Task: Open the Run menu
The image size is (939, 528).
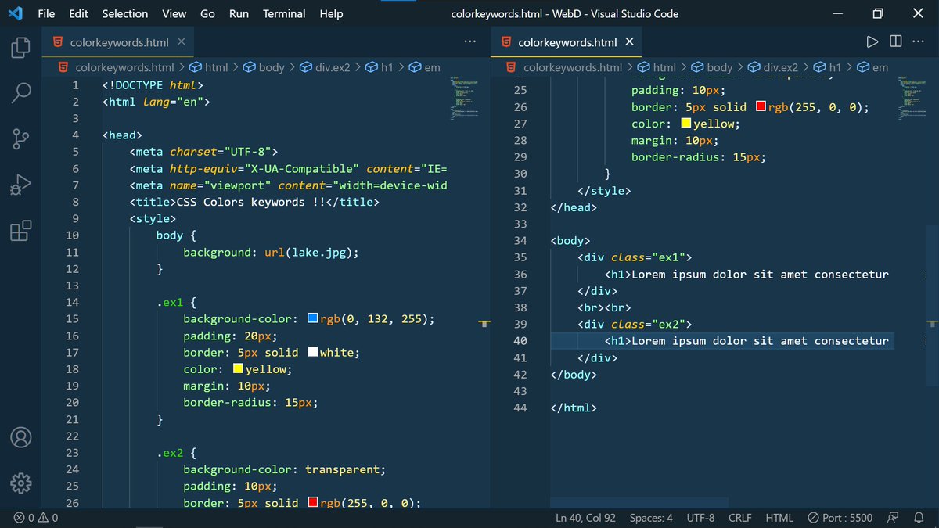Action: [239, 13]
